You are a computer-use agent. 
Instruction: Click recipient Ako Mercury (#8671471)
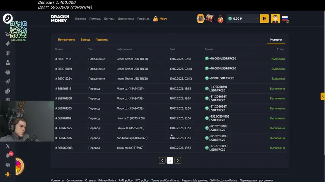132,138
